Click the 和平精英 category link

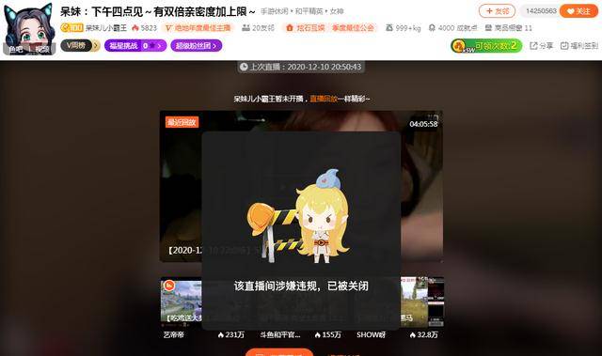(x=309, y=11)
